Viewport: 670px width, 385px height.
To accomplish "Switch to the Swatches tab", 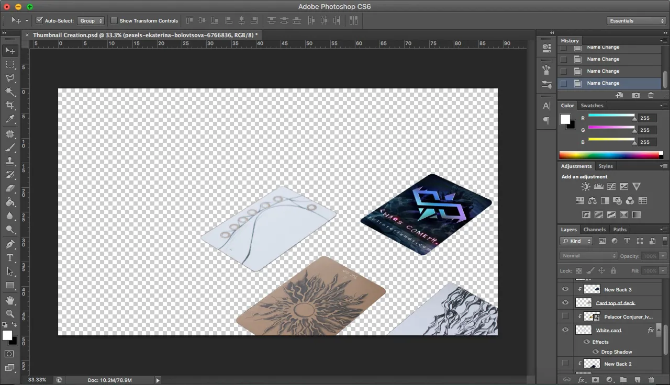I will [592, 106].
